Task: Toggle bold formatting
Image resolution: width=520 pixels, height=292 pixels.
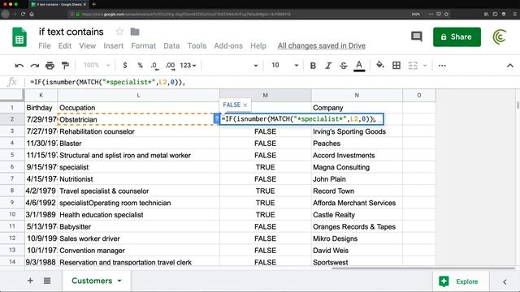Action: 313,66
